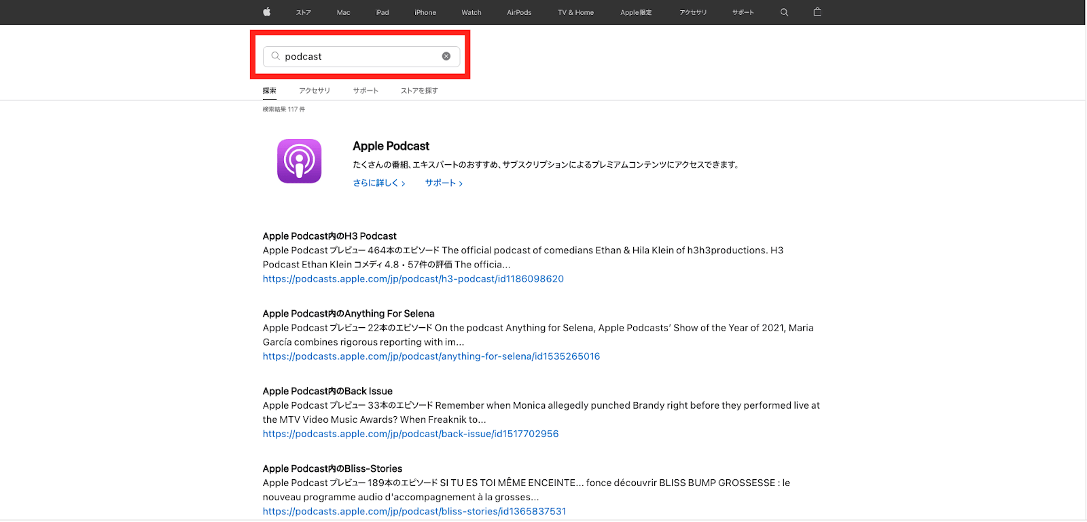Image resolution: width=1087 pixels, height=522 pixels.
Task: Select the 探索 results tab
Action: [270, 90]
